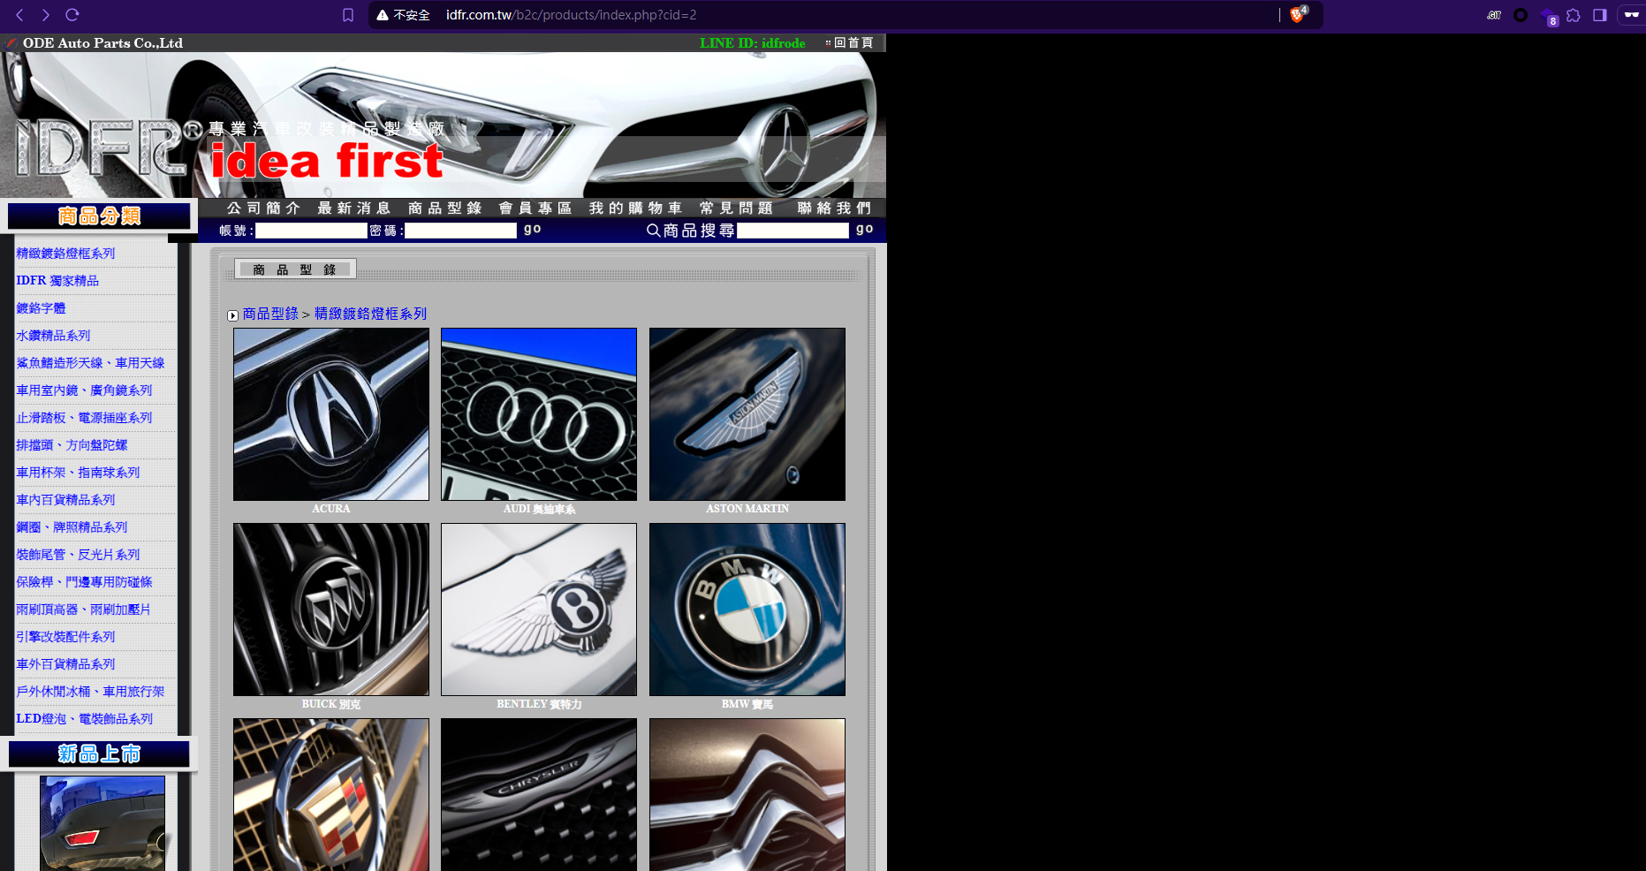Toggle the browser sidebar panel icon
1646x871 pixels.
click(x=1600, y=15)
